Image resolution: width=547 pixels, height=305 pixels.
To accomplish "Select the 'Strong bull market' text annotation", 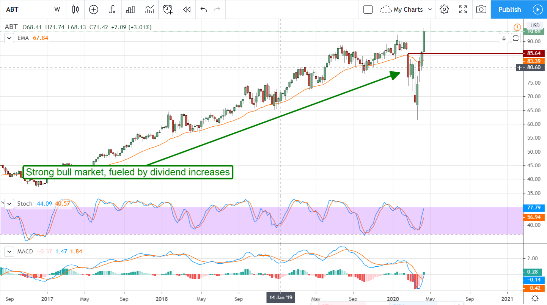I will click(128, 172).
